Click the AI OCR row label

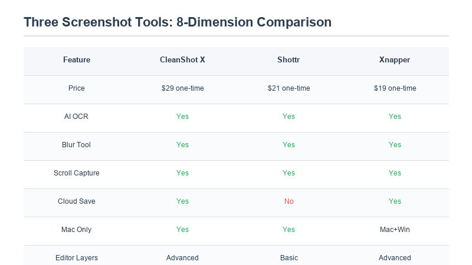76,116
